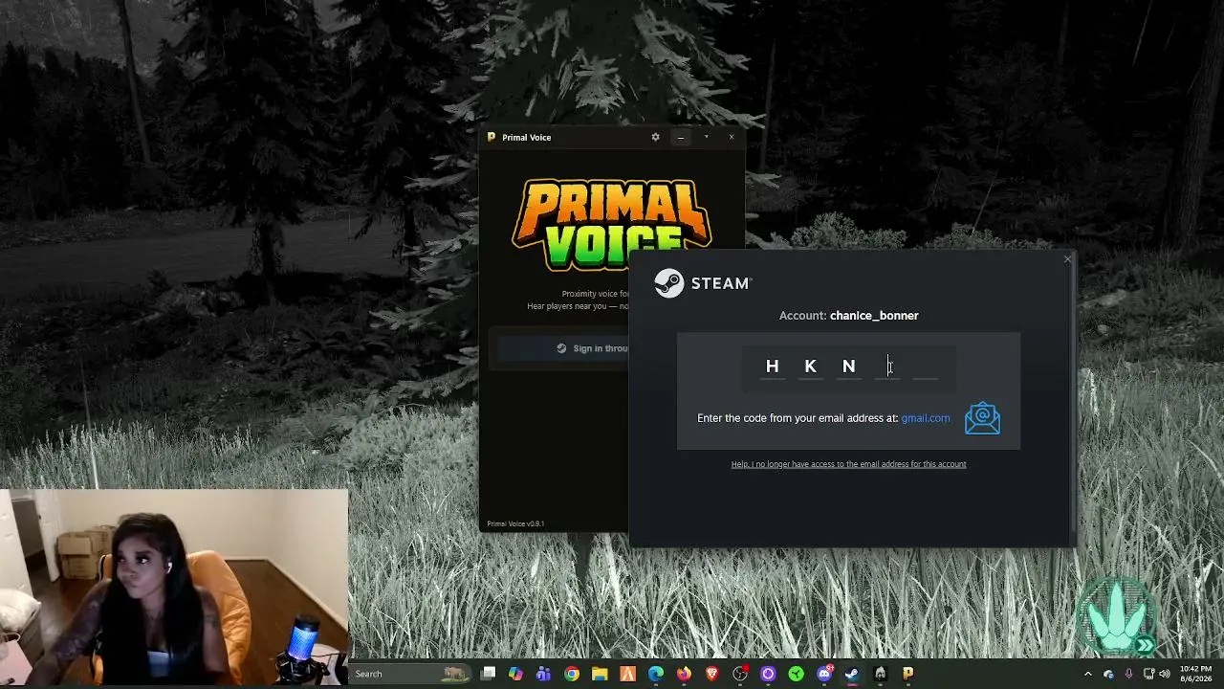Open the purple circle app on the taskbar
This screenshot has width=1224, height=689.
click(768, 674)
